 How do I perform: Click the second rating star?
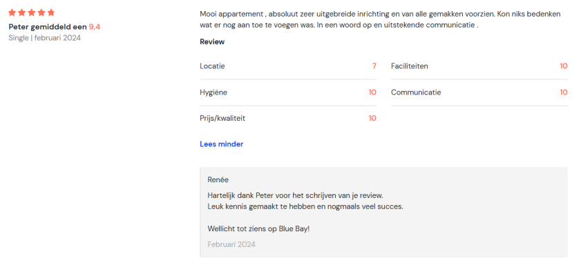tap(22, 13)
